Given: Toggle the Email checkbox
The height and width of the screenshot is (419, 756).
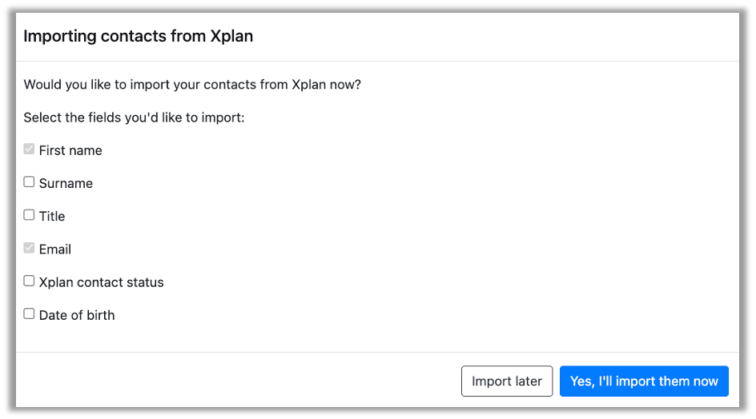Looking at the screenshot, I should [x=29, y=249].
